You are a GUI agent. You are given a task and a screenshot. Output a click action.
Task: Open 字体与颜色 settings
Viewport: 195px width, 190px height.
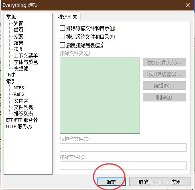[x=26, y=62]
